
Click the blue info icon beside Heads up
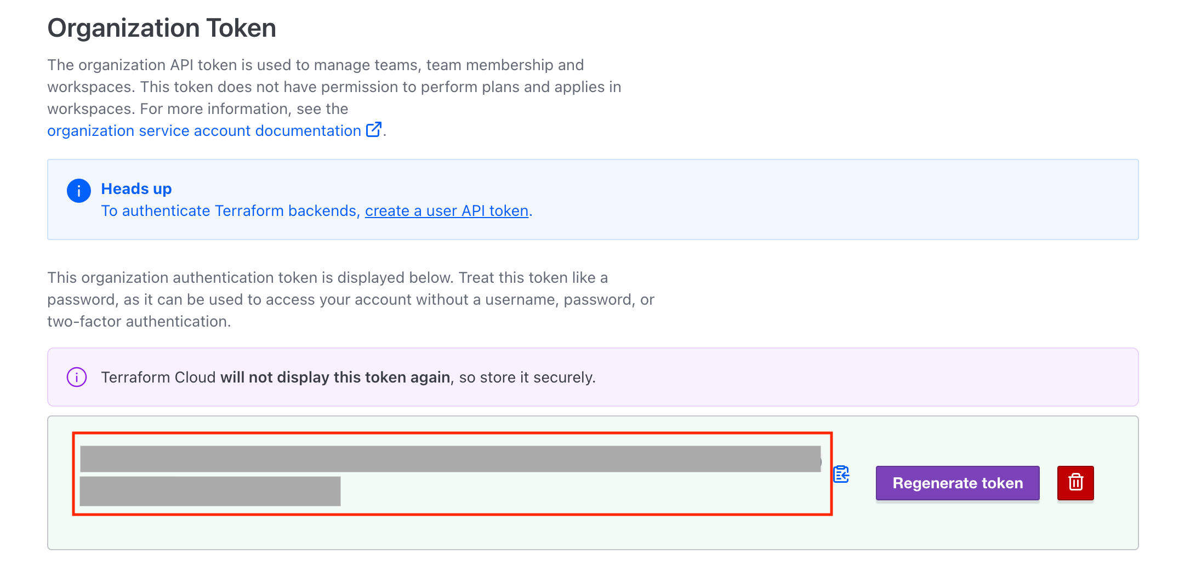tap(79, 191)
